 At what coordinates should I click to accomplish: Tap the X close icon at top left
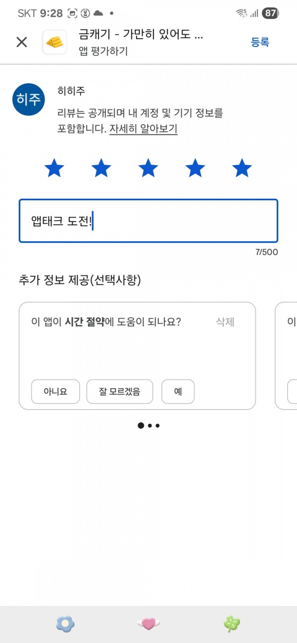coord(22,42)
